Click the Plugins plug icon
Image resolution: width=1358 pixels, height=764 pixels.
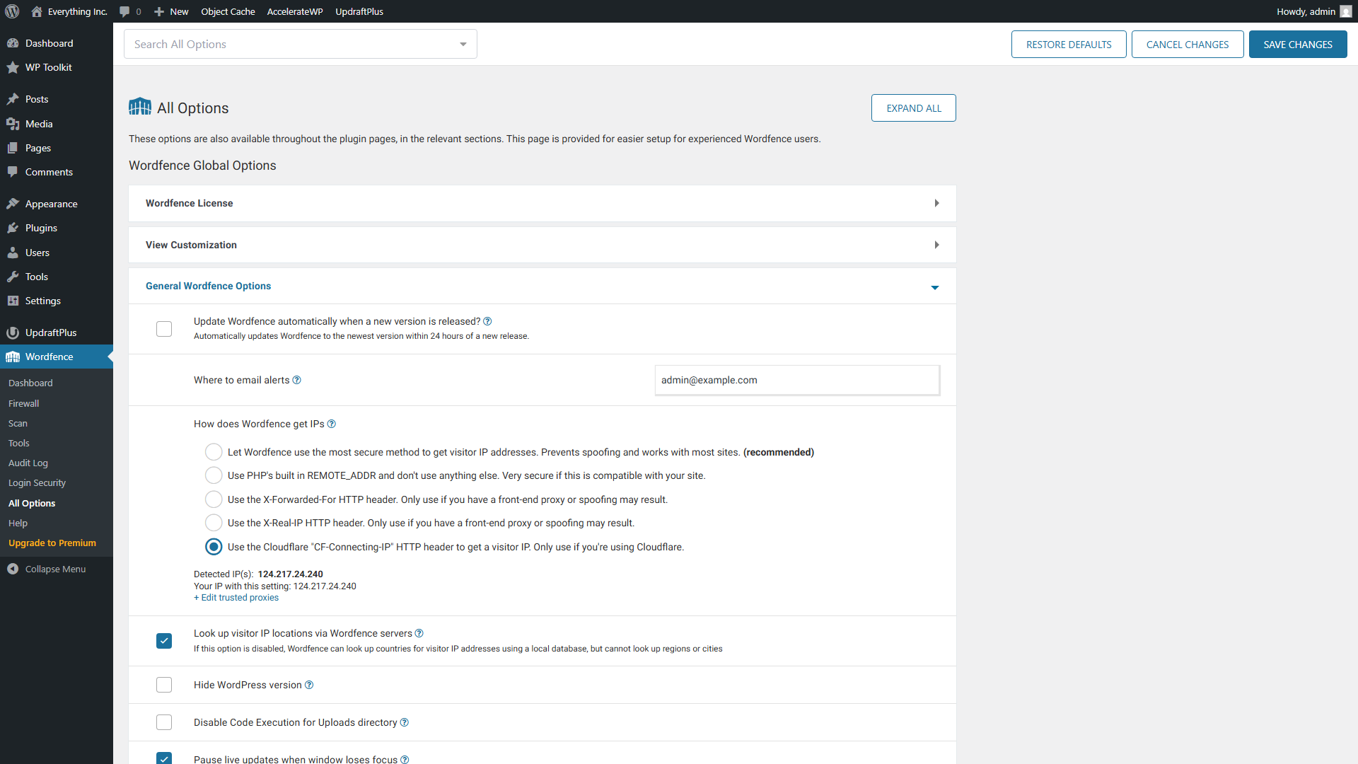[13, 228]
